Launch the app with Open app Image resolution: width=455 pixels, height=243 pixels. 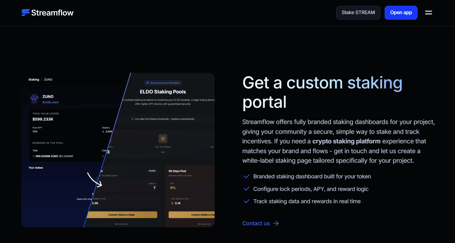pyautogui.click(x=401, y=13)
